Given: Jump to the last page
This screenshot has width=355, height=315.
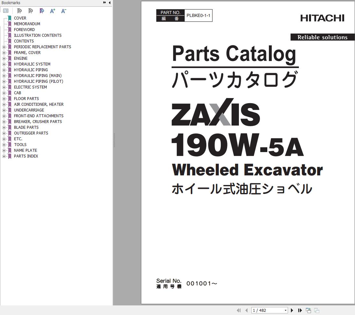Looking at the screenshot, I should tap(300, 310).
